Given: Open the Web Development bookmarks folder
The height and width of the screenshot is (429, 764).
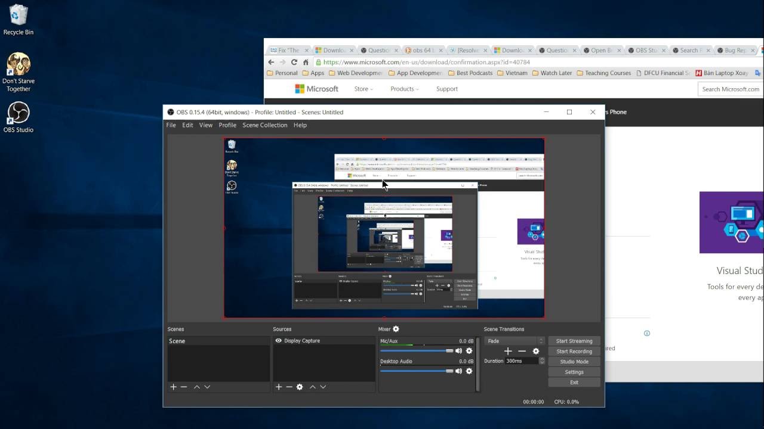Looking at the screenshot, I should point(356,73).
